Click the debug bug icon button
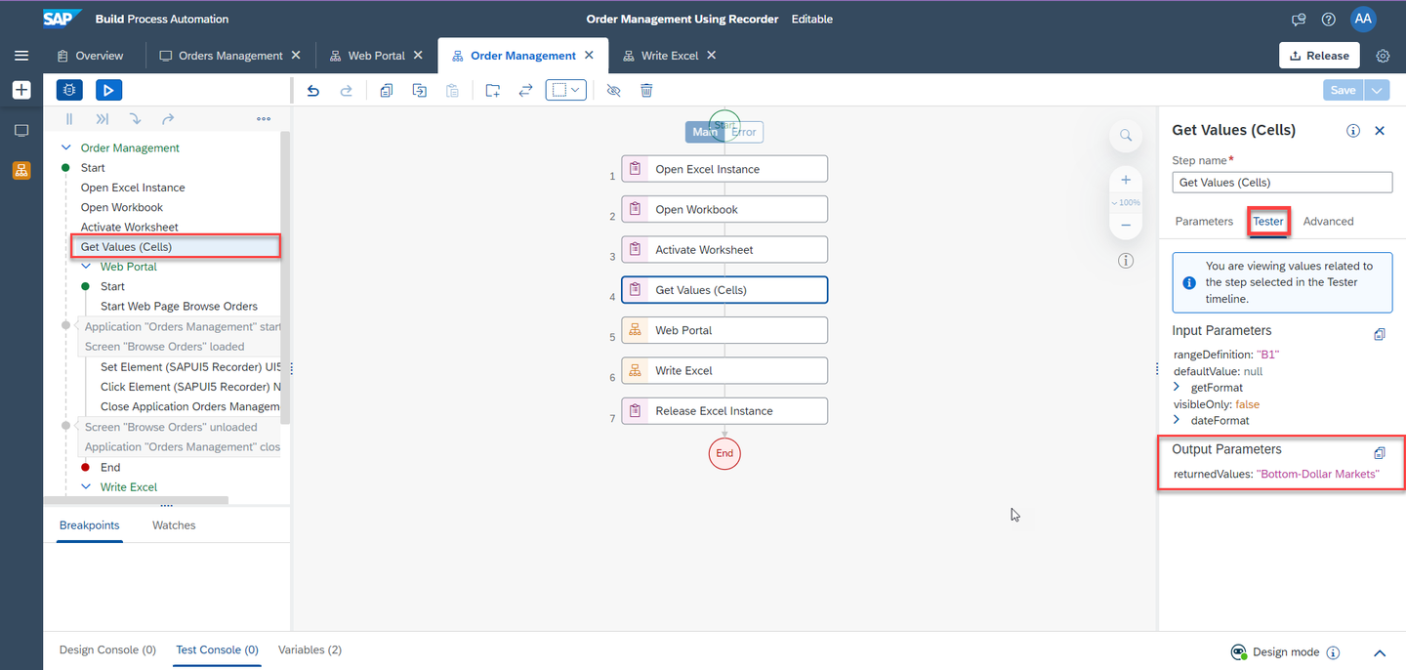1406x670 pixels. tap(69, 90)
